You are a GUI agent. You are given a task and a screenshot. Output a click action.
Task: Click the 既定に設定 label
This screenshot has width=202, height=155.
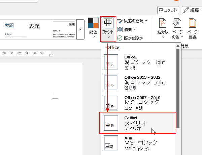133,38
